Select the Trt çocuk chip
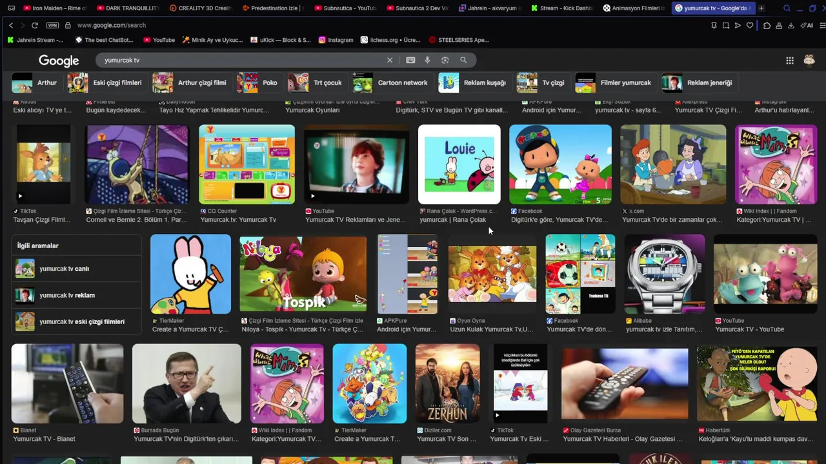The height and width of the screenshot is (464, 826). [x=317, y=82]
